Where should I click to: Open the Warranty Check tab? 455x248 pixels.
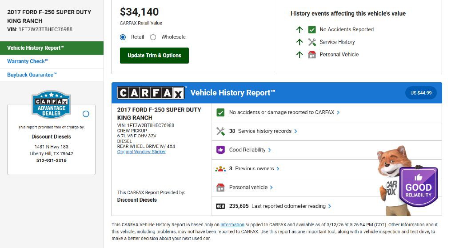28,61
